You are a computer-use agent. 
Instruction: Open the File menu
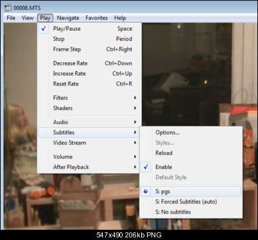(11, 18)
